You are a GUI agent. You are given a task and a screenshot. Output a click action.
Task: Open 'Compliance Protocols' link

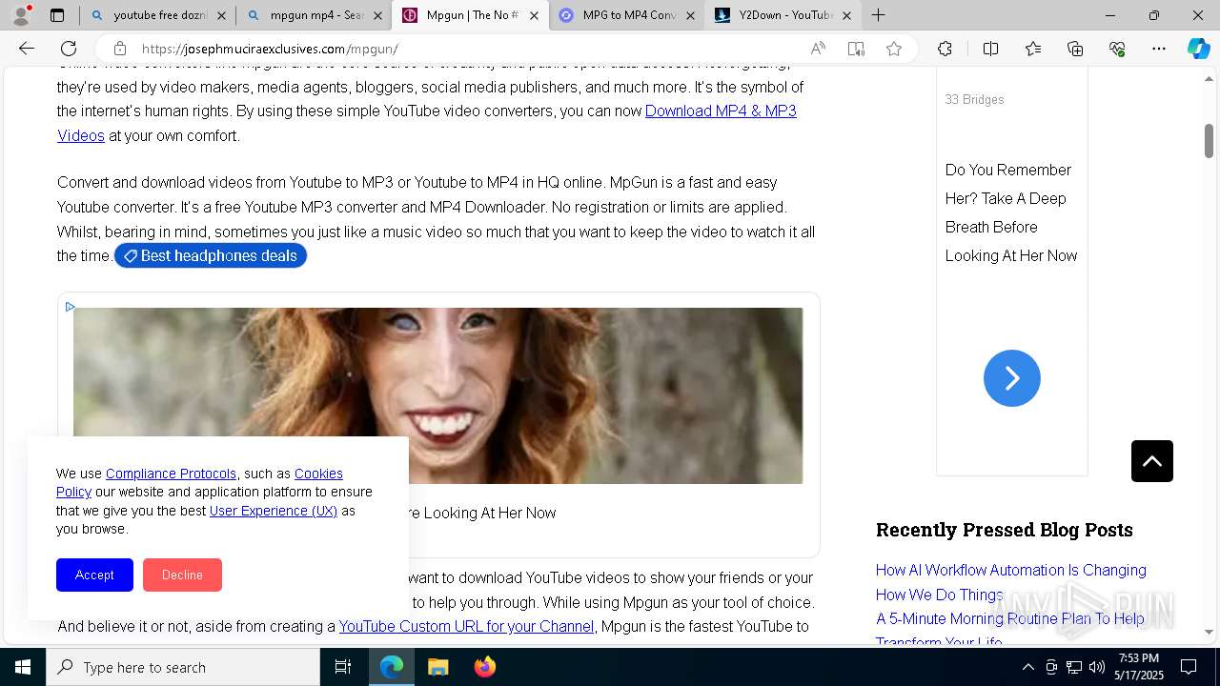[171, 474]
